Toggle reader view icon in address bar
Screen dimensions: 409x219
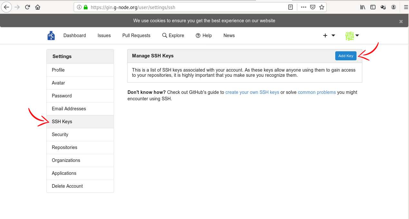(290, 7)
